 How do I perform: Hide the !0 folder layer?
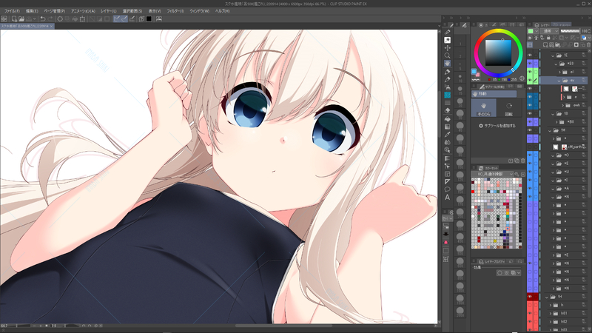click(x=530, y=113)
